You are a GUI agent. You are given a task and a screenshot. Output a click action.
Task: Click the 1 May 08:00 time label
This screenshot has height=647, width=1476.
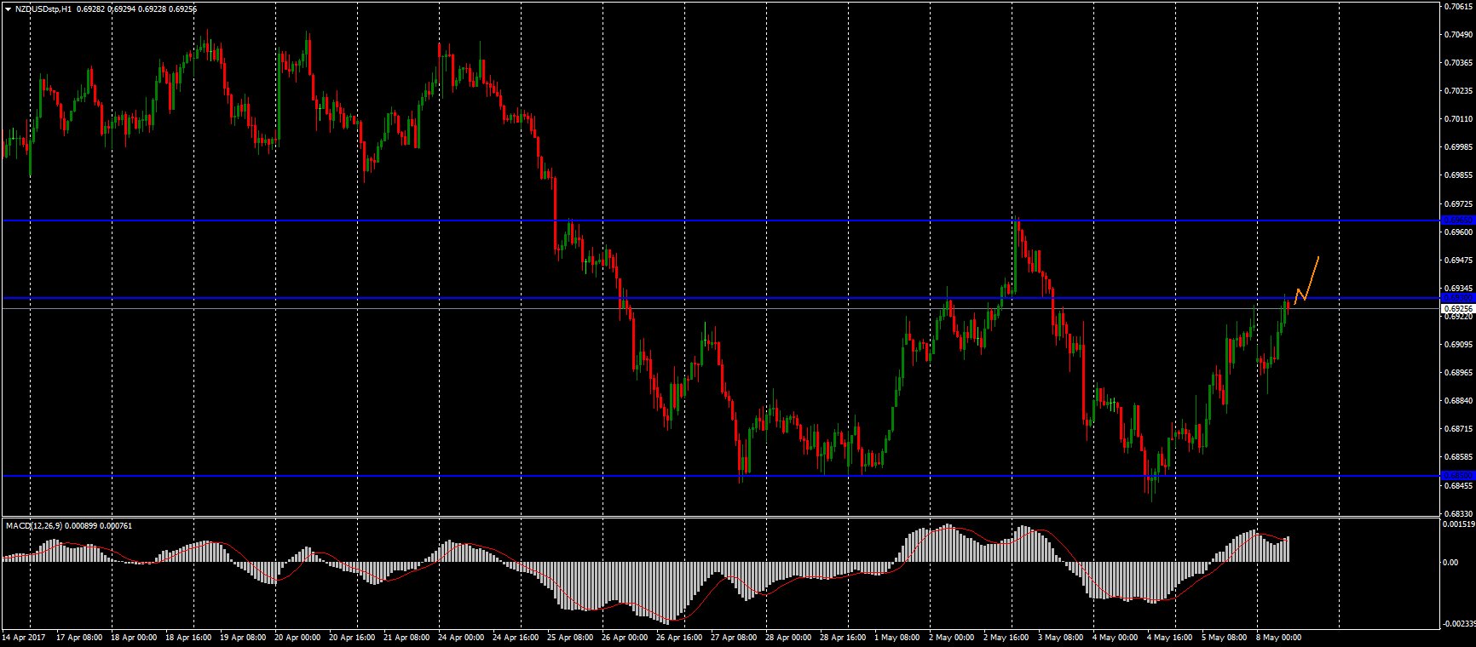coord(897,637)
